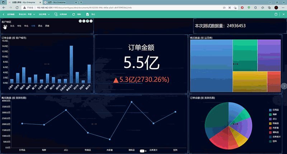Viewport: 287px width, 154px height.
Task: Click the right arrow to expand side panel
Action: [284, 86]
